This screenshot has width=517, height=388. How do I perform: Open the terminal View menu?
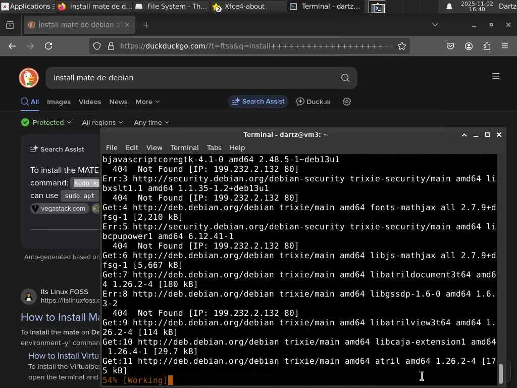pyautogui.click(x=154, y=148)
